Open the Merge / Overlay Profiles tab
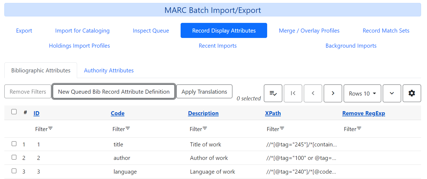427x179 pixels. click(x=309, y=31)
